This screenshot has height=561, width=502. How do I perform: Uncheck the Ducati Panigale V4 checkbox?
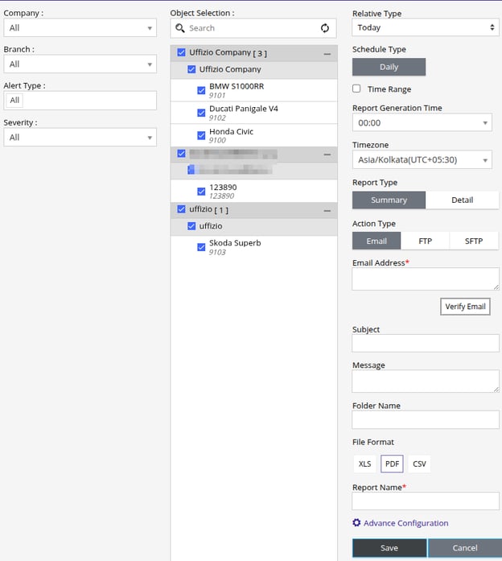coord(201,113)
